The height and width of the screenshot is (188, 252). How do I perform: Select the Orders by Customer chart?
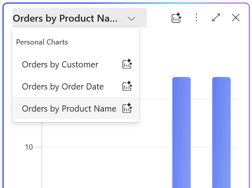(60, 65)
